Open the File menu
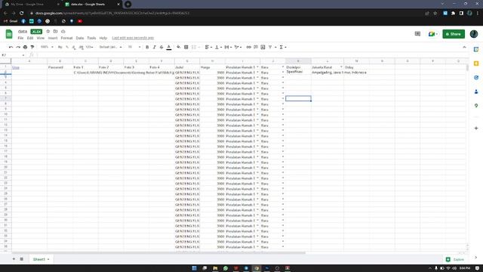This screenshot has height=272, width=483. point(20,38)
